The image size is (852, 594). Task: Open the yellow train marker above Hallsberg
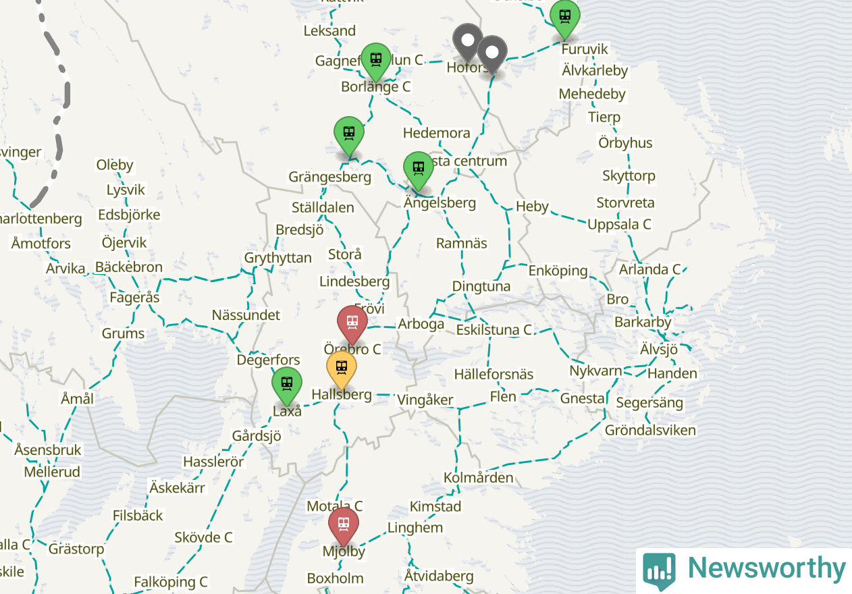[342, 371]
